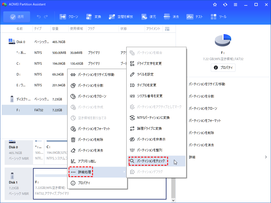
Task: Select パーティションをリサイズ/移動 in context menu
Action: [97, 75]
